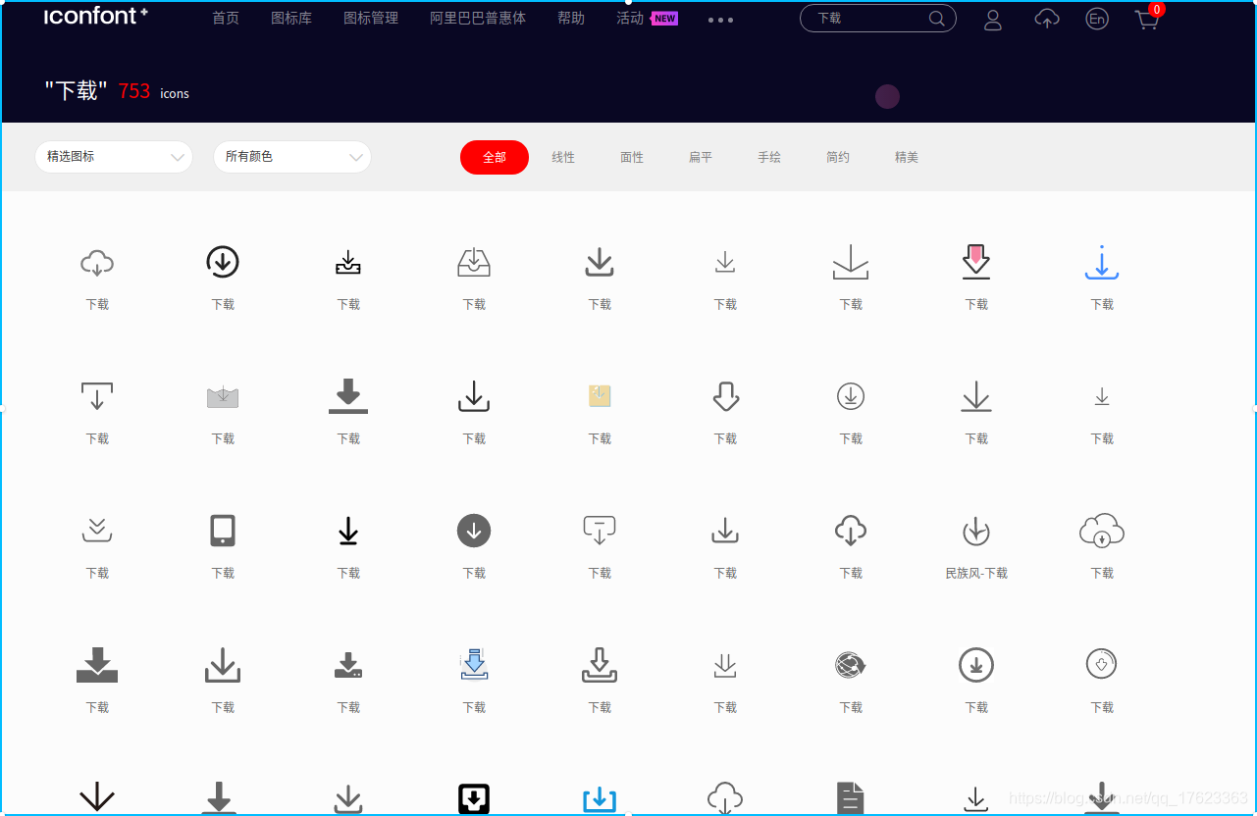Screen dimensions: 1257x816
Task: Select the blue thin arrow download icon
Action: (1102, 263)
